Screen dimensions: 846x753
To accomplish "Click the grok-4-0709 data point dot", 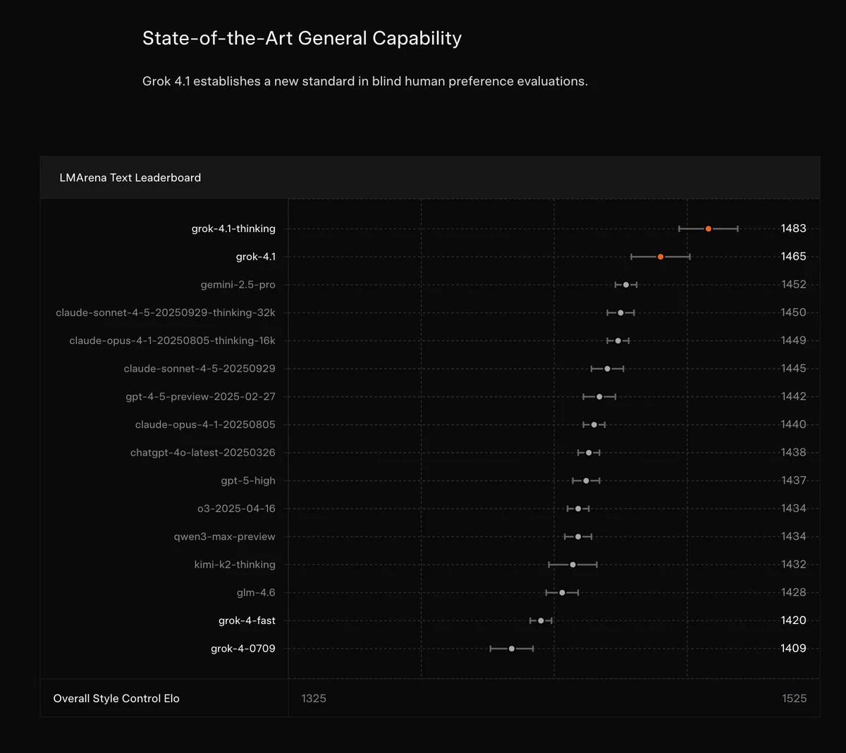I will 512,649.
